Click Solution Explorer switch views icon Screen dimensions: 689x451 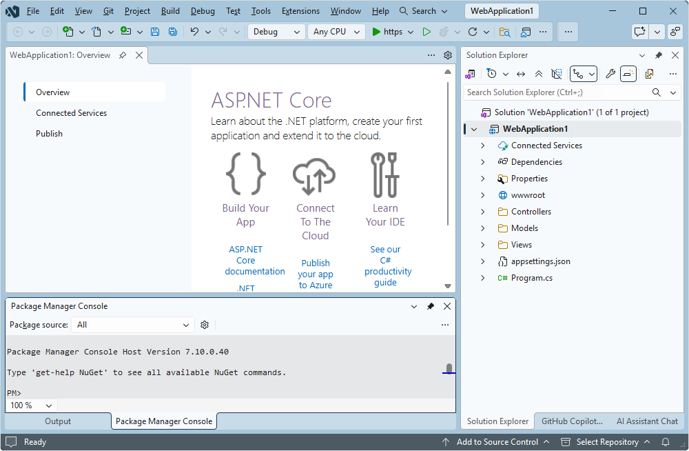[x=470, y=74]
